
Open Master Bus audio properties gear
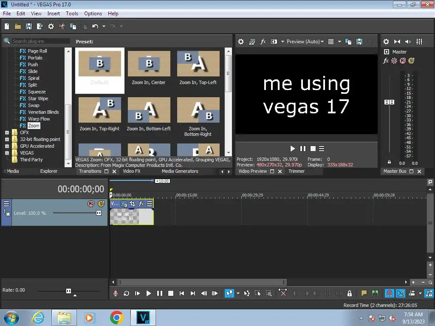386,42
